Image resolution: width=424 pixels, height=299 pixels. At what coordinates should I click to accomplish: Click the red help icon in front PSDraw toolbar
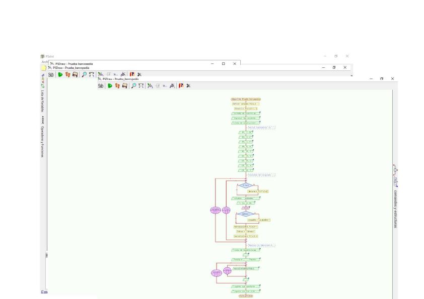[x=181, y=86]
